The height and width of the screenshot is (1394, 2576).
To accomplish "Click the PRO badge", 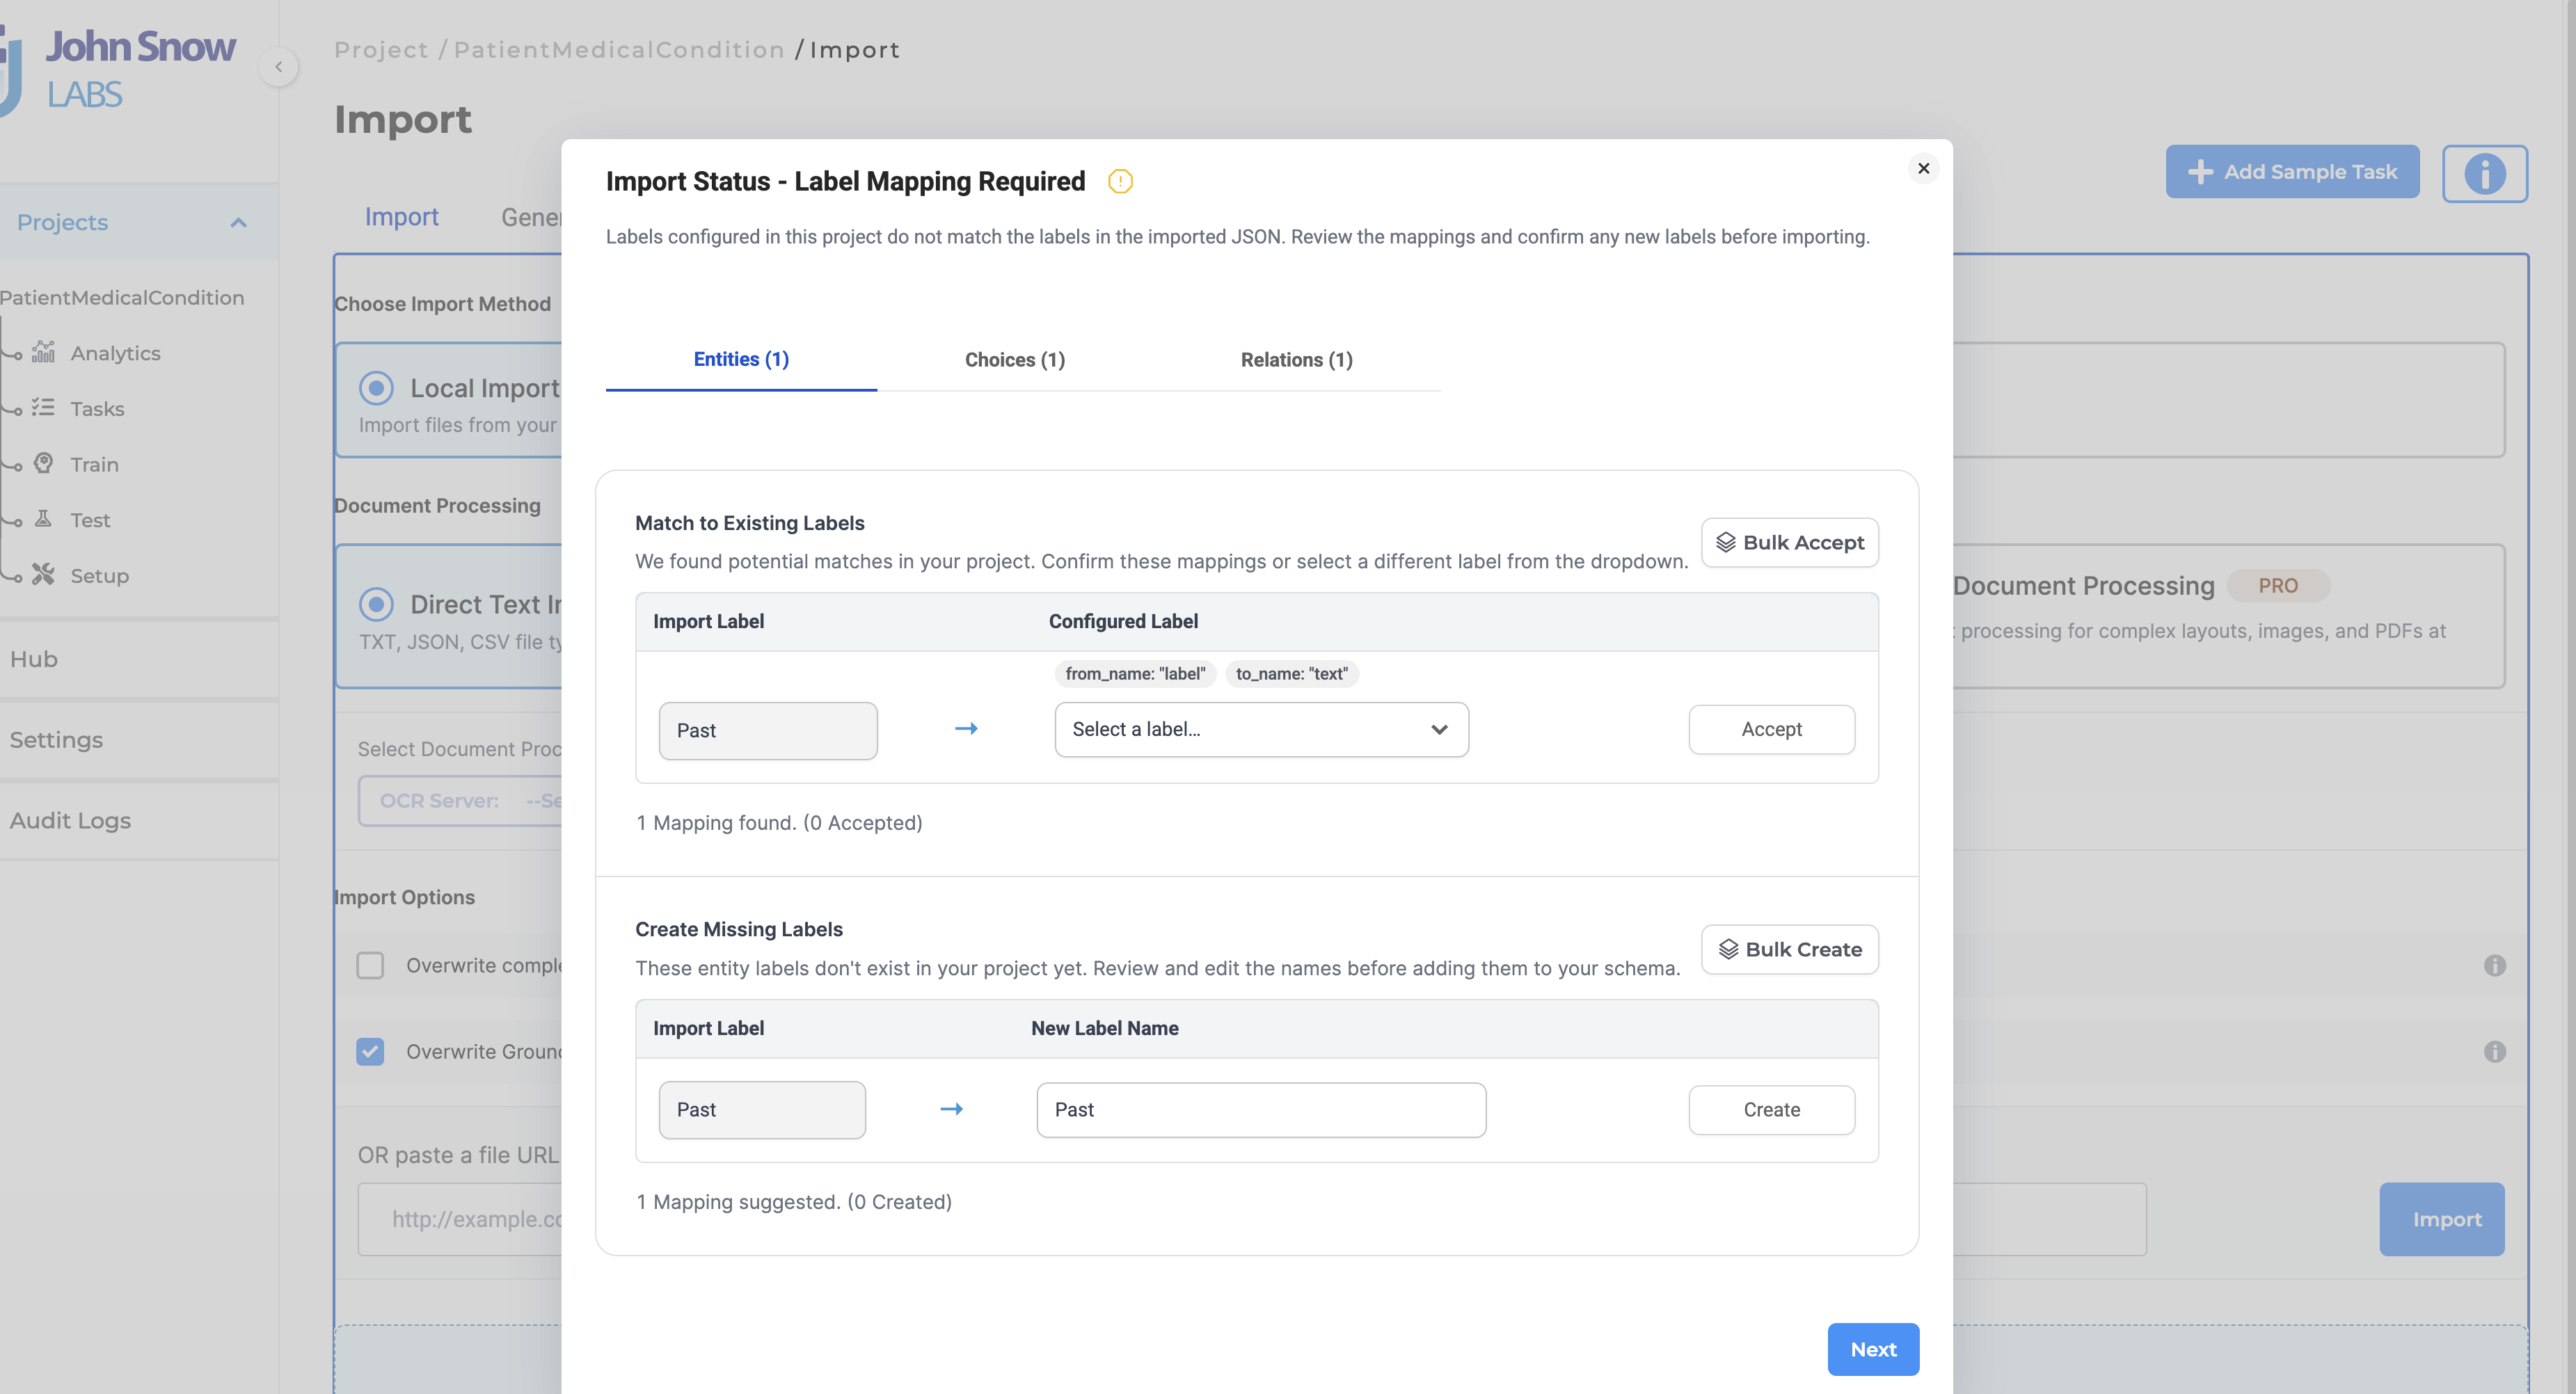I will pos(2277,586).
